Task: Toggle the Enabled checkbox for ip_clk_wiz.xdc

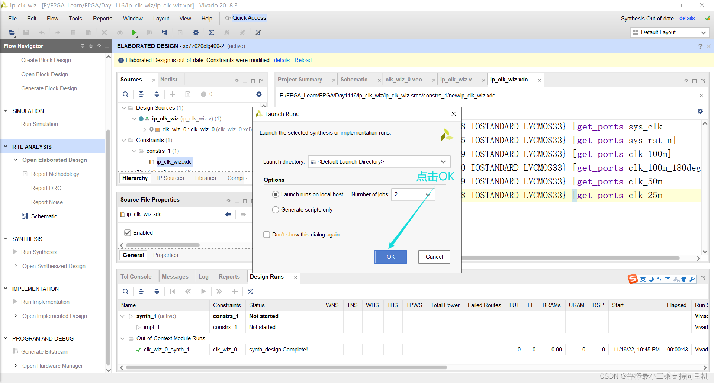Action: click(x=128, y=233)
